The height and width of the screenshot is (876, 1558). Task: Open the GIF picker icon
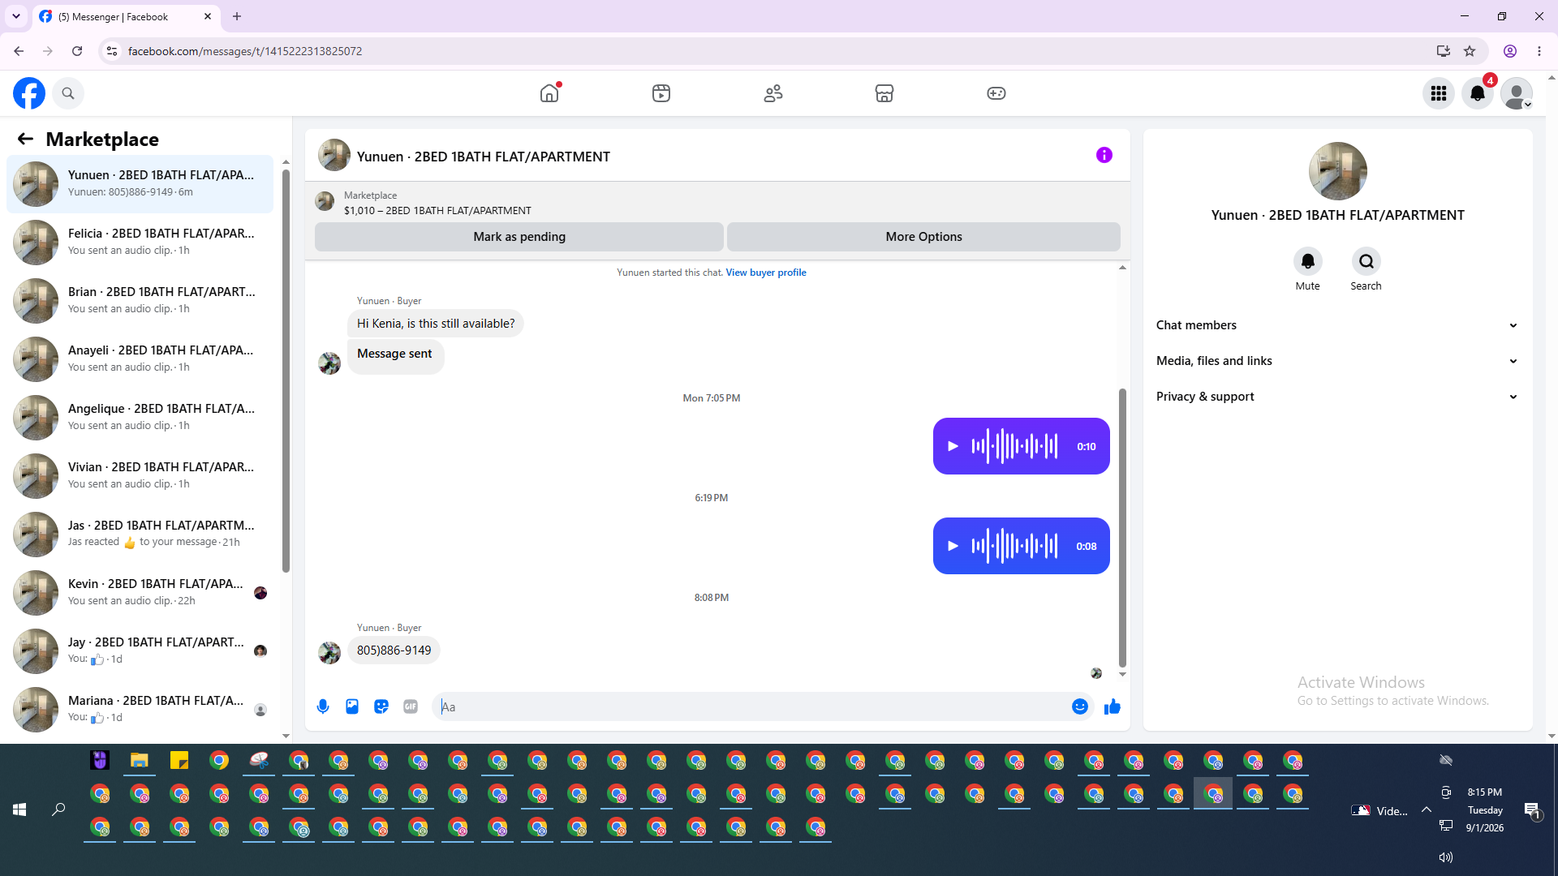coord(411,706)
